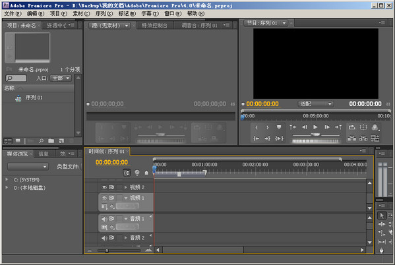Toggle the eye on the 视频 2 track
This screenshot has height=265, width=395.
point(104,187)
